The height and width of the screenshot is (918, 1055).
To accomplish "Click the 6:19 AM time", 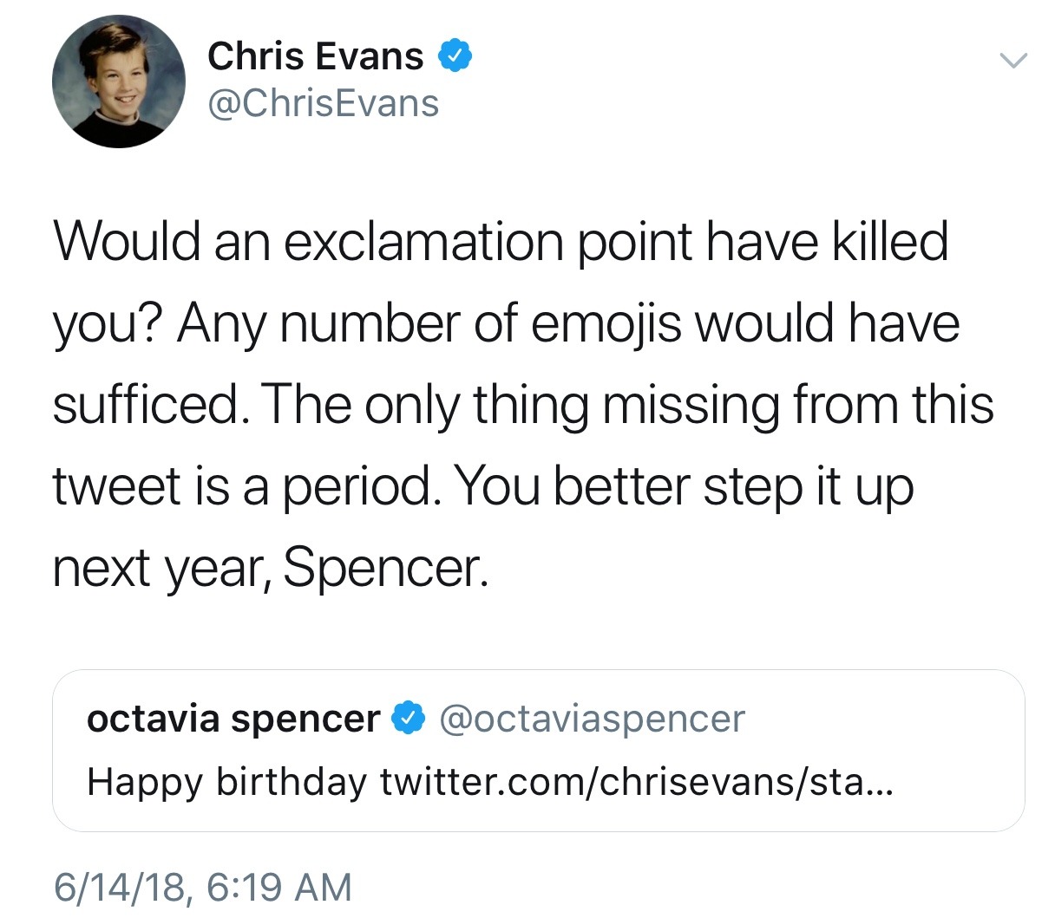I will (280, 887).
